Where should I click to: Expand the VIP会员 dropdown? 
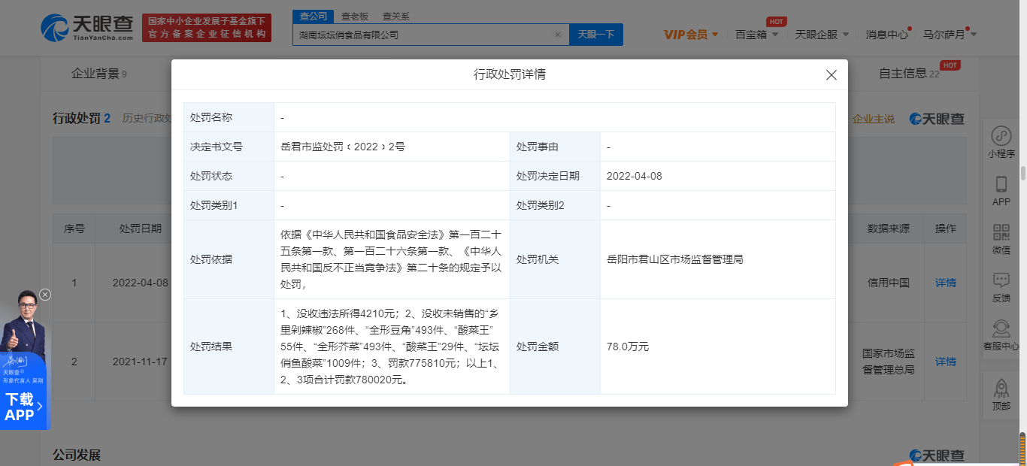pyautogui.click(x=691, y=35)
